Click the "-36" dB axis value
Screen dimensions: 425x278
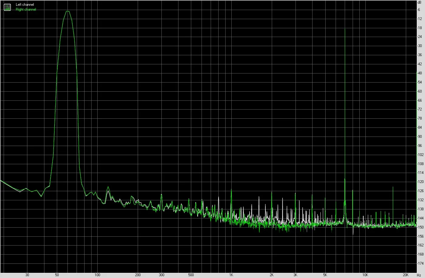(x=420, y=55)
